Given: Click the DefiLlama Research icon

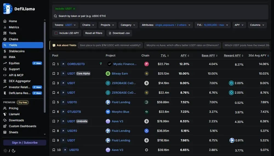Looking at the screenshot, I should (x=5, y=93).
